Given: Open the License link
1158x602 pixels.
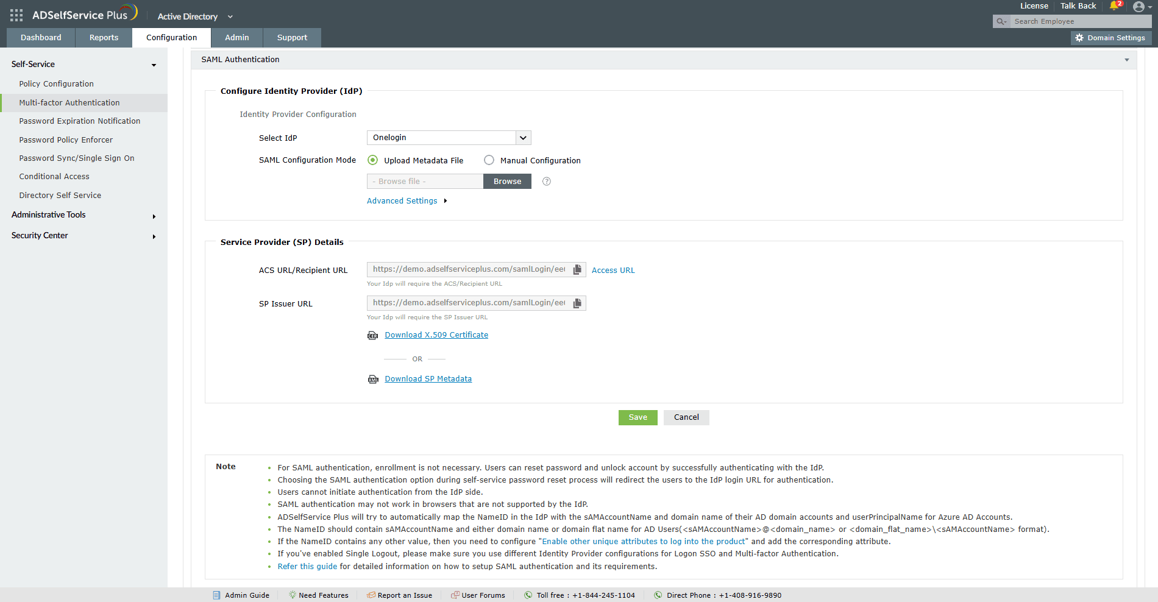Looking at the screenshot, I should click(x=1034, y=6).
